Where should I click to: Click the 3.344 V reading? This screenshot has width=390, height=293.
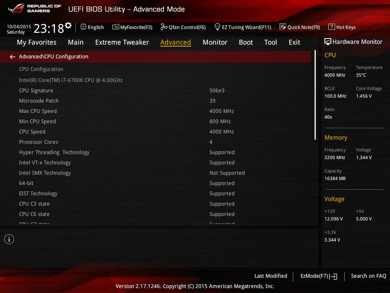click(x=332, y=240)
